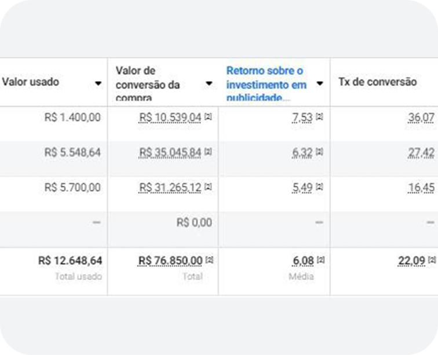This screenshot has height=355, width=438.
Task: Click the footnote icon beside R$ 76.850,00 total
Action: 209,260
